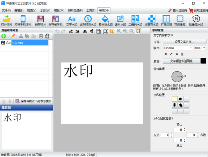The width and height of the screenshot is (208, 157).
Task: Click the crop icon above the canvas
Action: (x=111, y=31)
